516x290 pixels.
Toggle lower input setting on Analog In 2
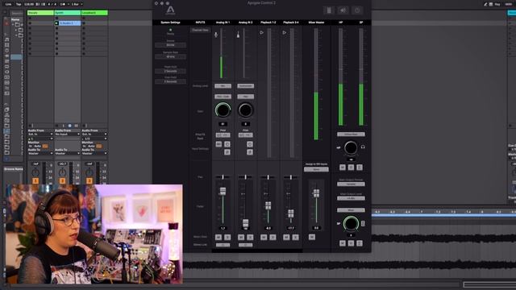coord(250,152)
